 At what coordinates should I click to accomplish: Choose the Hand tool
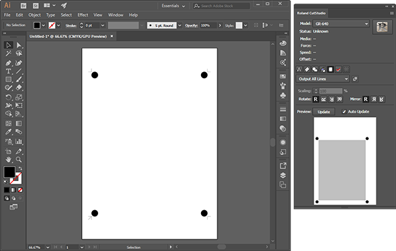point(8,160)
